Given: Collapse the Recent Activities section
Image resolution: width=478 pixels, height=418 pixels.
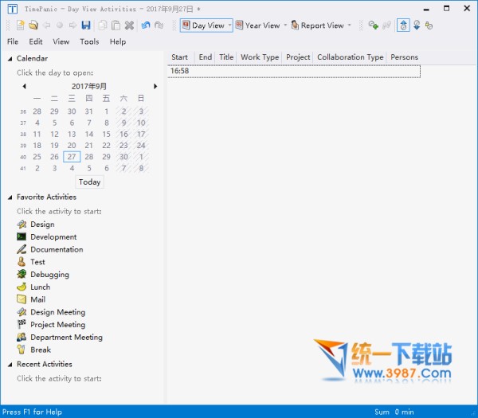Looking at the screenshot, I should click(10, 365).
